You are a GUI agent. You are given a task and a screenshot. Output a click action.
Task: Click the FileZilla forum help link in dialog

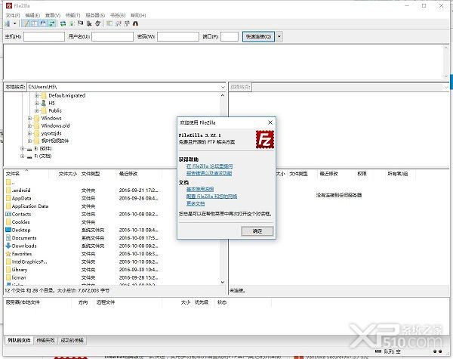[x=209, y=166]
